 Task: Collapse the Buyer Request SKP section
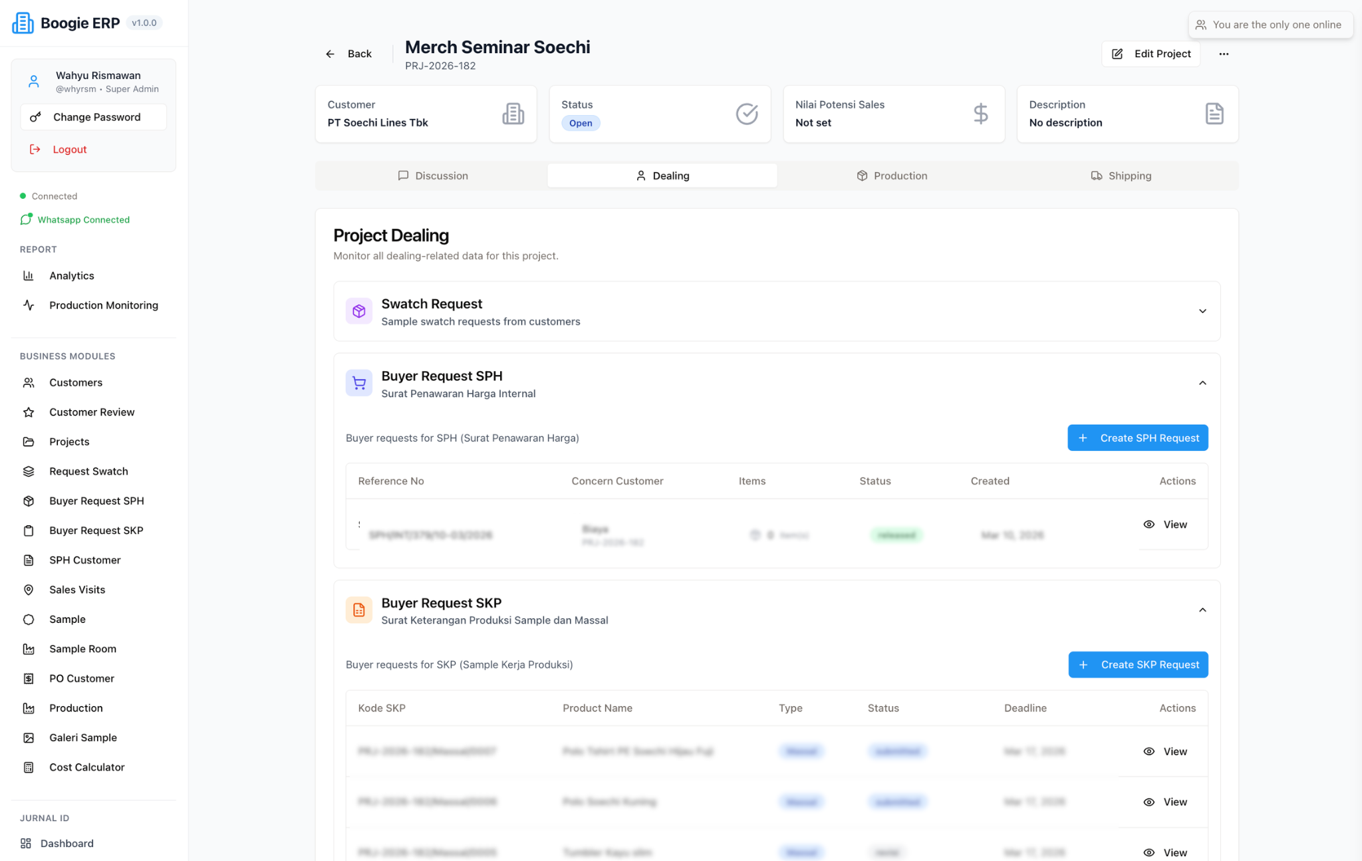click(1202, 610)
